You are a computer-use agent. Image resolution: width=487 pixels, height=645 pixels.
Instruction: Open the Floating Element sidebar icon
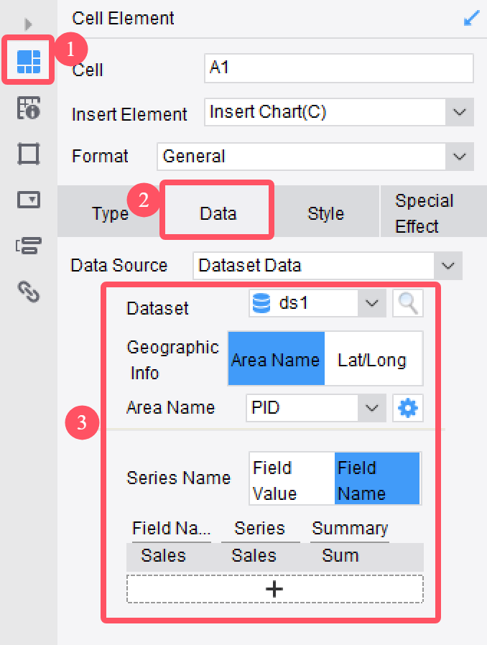pyautogui.click(x=29, y=154)
